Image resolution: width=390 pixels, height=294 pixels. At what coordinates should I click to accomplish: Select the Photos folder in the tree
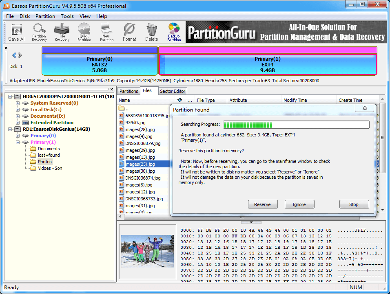click(x=41, y=162)
